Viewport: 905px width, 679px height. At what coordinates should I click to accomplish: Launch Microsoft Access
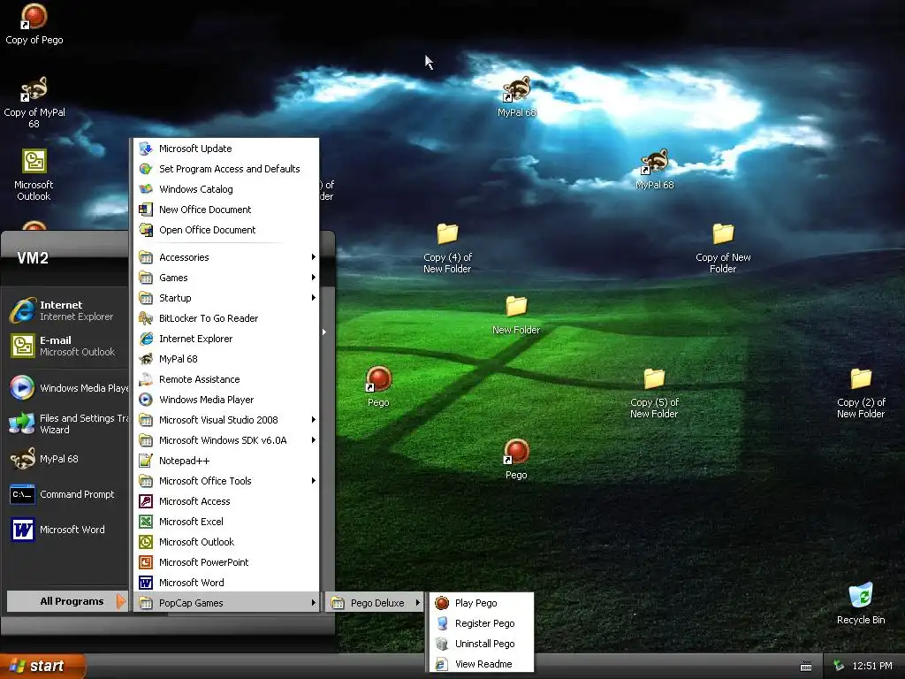tap(226, 501)
